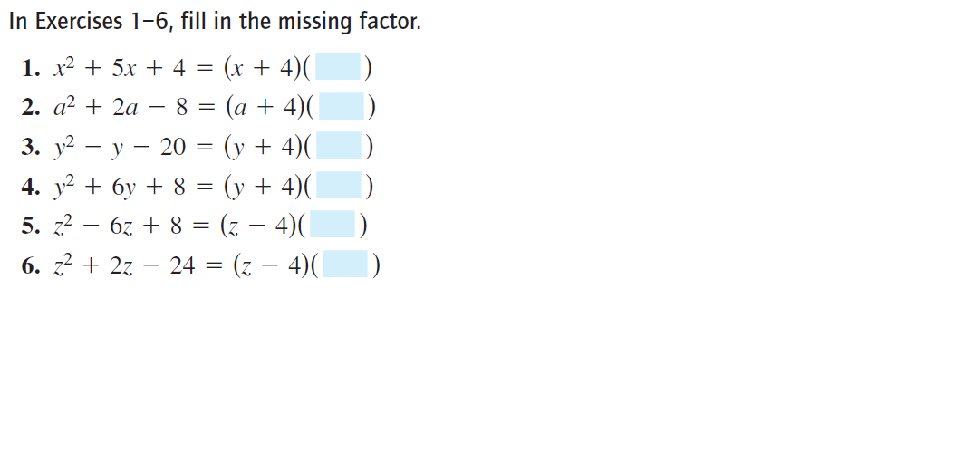Click the exercise number 2 label
This screenshot has width=974, height=453.
click(30, 108)
